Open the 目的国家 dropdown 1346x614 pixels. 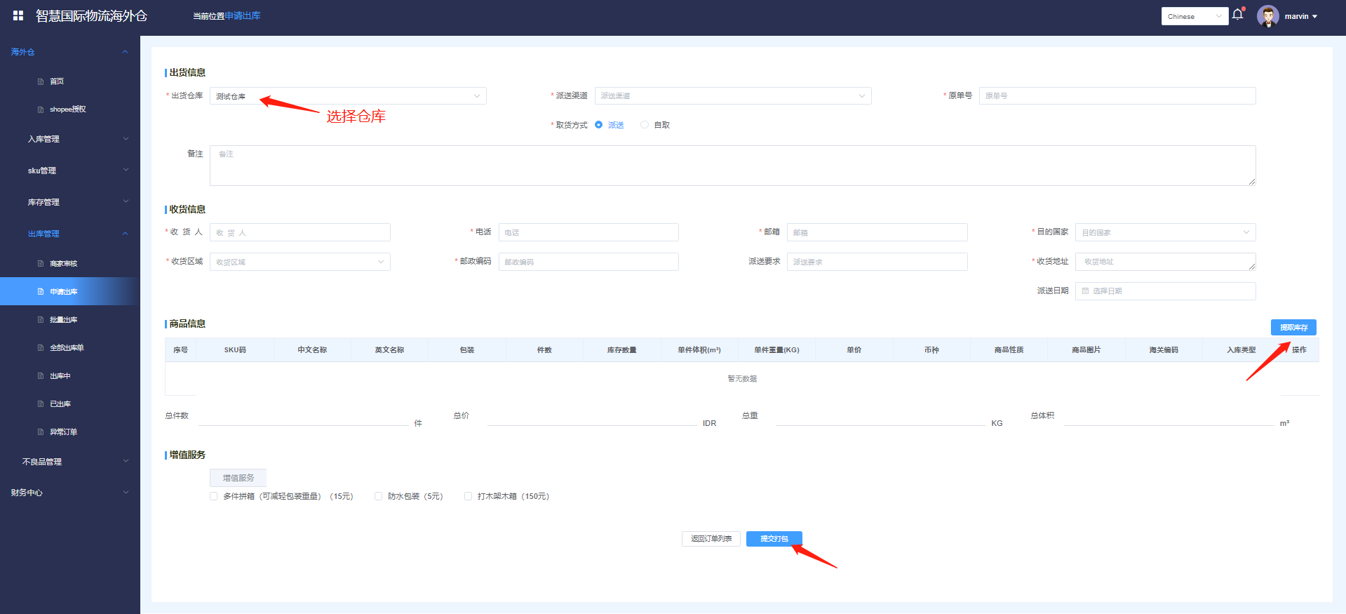pos(1164,232)
